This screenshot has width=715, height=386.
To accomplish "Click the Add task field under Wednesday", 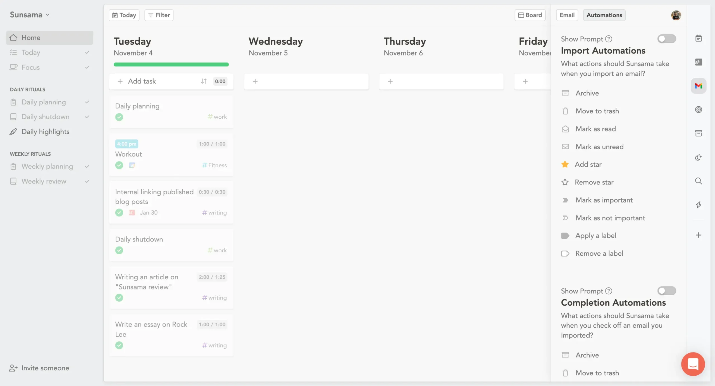I will click(x=306, y=81).
